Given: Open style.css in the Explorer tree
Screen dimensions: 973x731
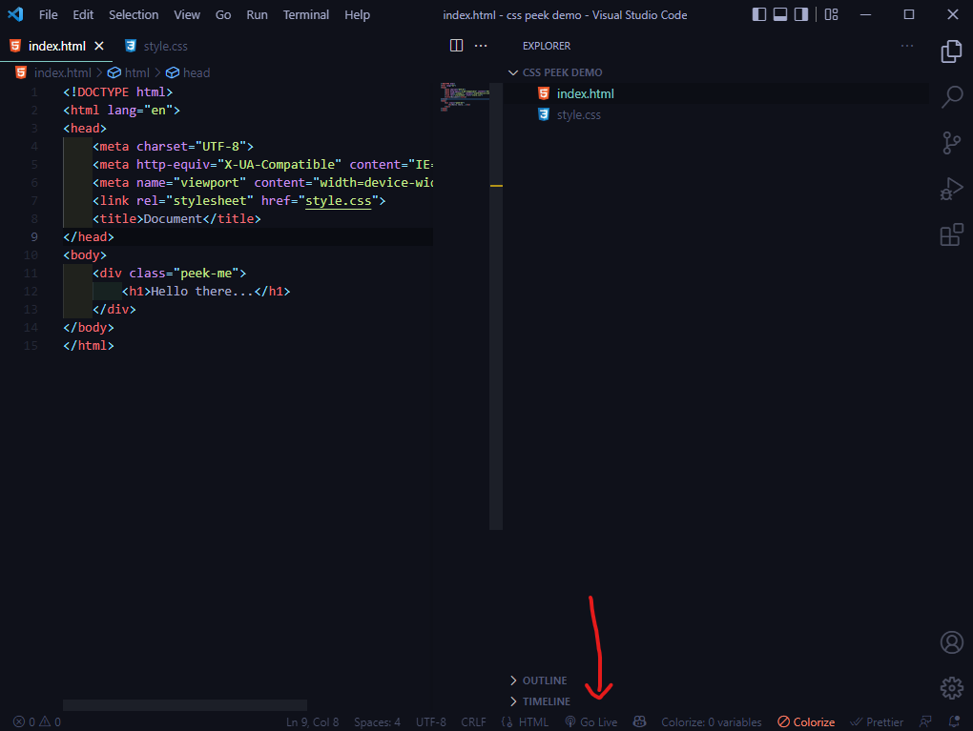Looking at the screenshot, I should tap(578, 114).
